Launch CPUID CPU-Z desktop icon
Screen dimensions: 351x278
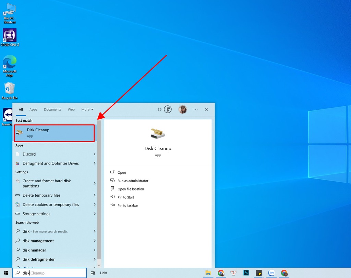tap(10, 37)
